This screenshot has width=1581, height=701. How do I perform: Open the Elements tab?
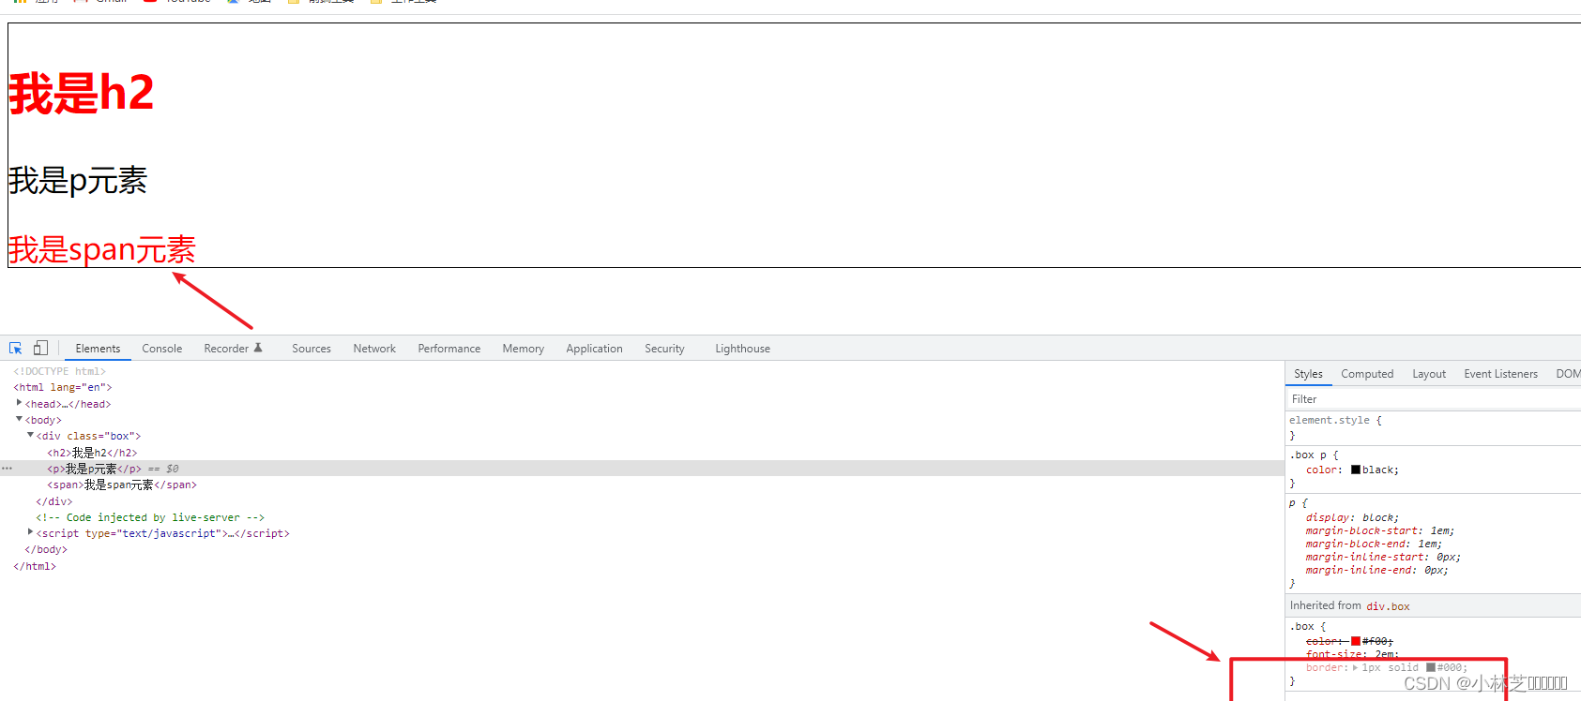[98, 349]
